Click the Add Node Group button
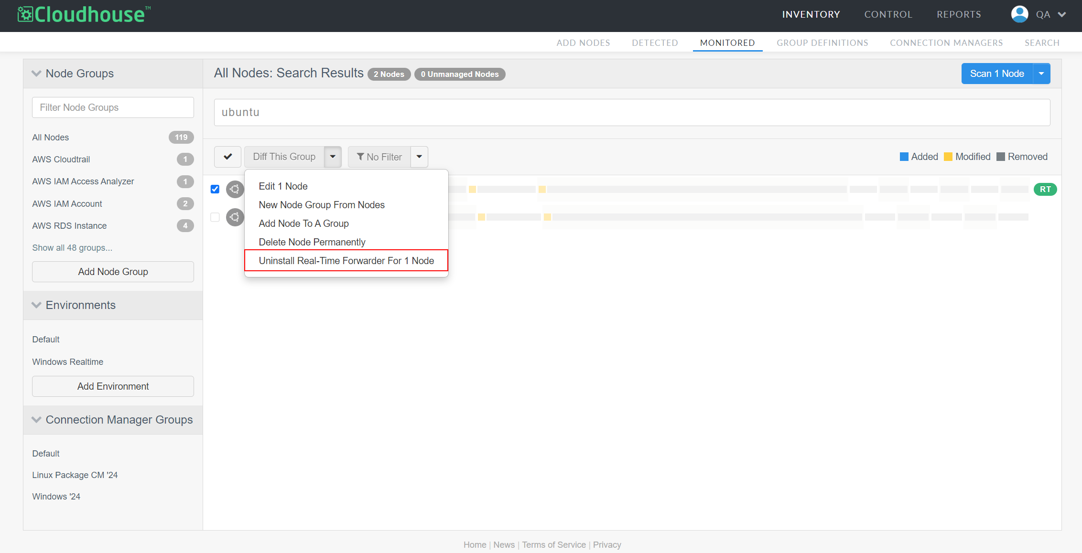Viewport: 1082px width, 553px height. pos(113,272)
